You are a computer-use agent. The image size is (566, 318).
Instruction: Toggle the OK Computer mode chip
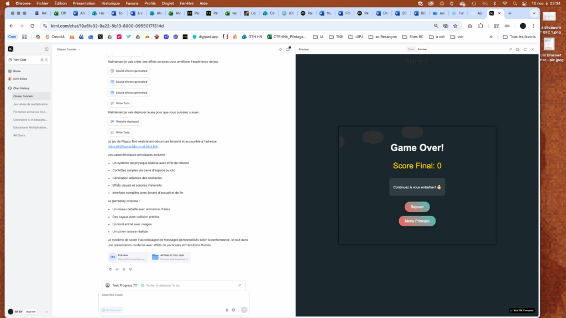click(112, 310)
